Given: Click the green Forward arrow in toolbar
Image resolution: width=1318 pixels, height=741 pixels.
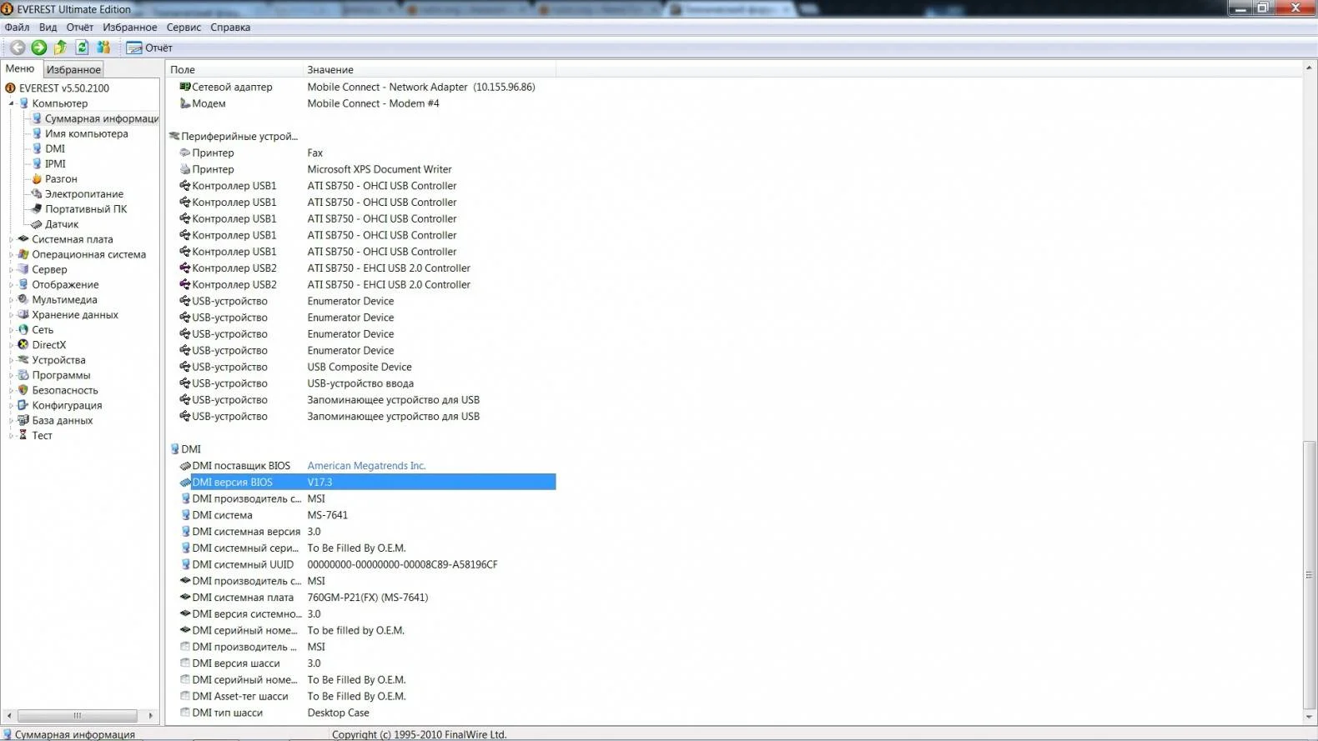Looking at the screenshot, I should coord(38,48).
